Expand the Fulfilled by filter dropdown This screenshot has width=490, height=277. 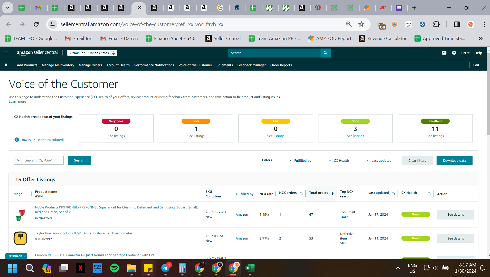[x=300, y=160]
